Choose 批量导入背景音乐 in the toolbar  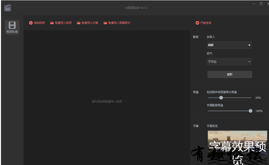pyautogui.click(x=119, y=23)
